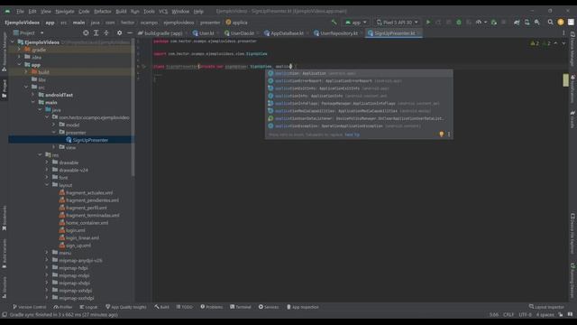
Task: Open the Refactor menu
Action: click(102, 12)
